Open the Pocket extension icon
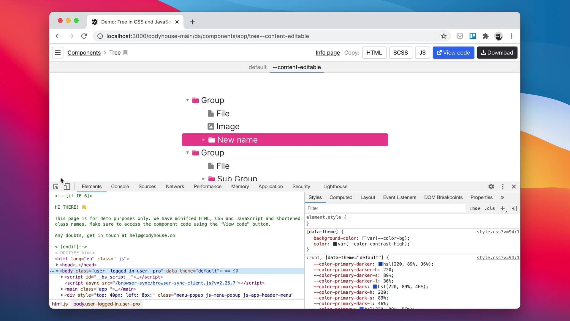Screen dimensions: 570x321 coord(460,36)
